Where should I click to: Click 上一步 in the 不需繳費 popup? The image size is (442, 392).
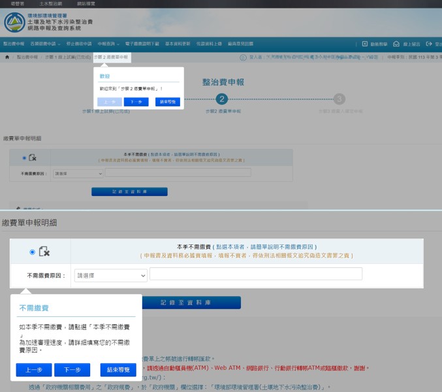tap(33, 370)
